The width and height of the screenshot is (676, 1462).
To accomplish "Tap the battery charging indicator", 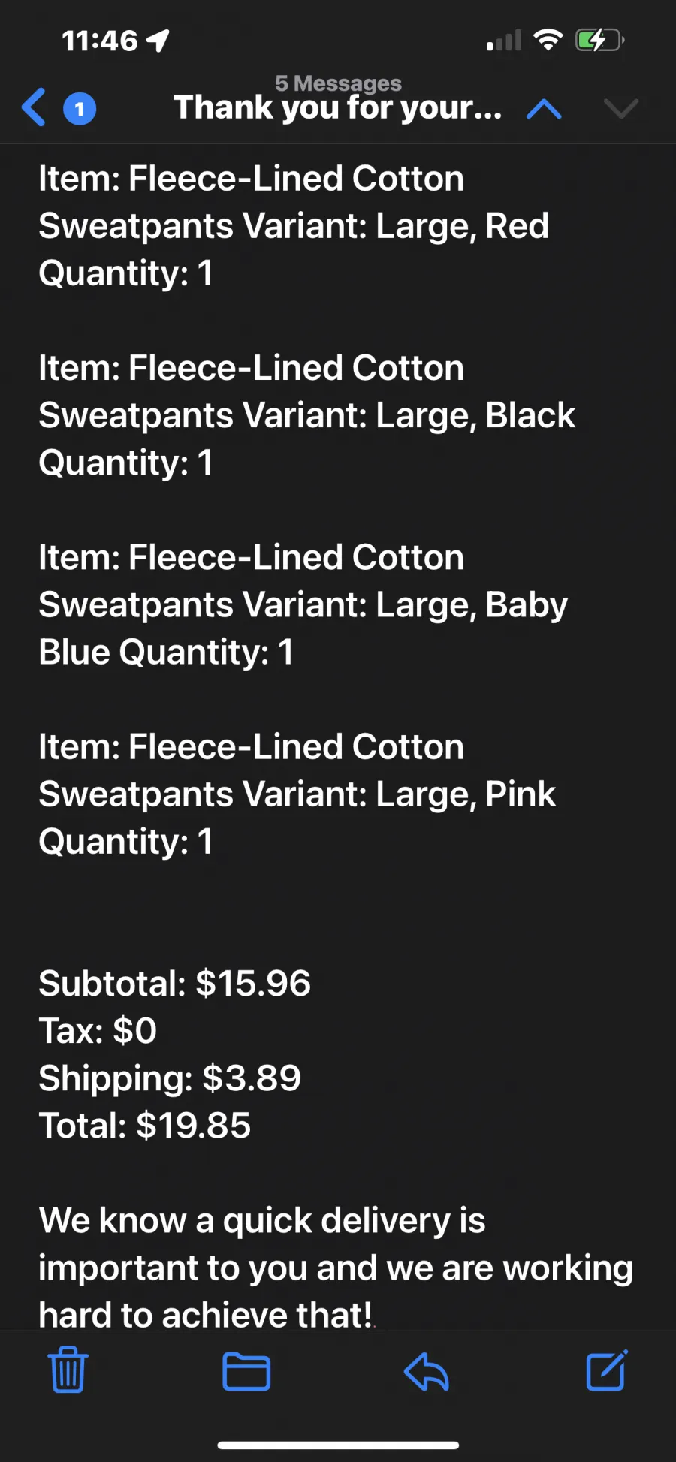I will [x=599, y=40].
